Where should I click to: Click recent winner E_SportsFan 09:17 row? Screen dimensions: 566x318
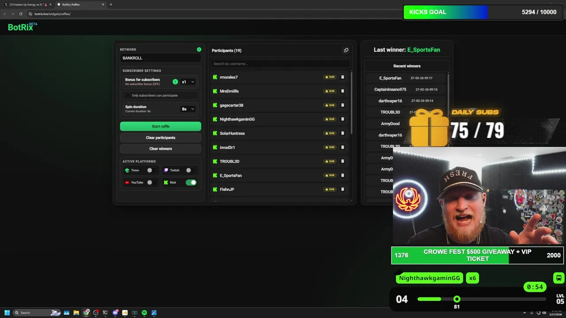coord(407,78)
